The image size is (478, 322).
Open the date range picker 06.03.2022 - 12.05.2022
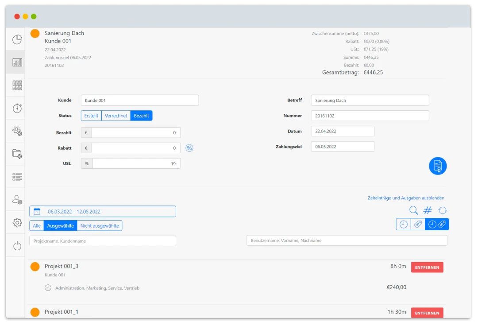(103, 212)
